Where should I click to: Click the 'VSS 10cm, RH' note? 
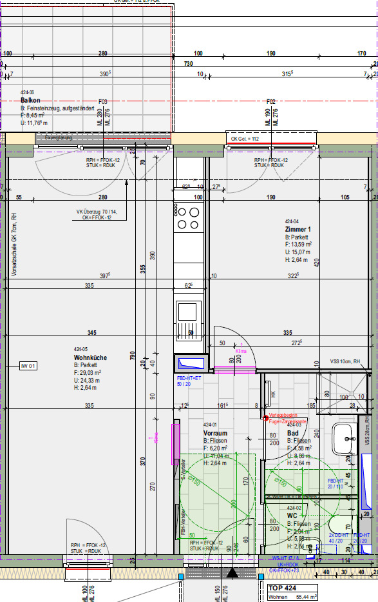tap(345, 362)
